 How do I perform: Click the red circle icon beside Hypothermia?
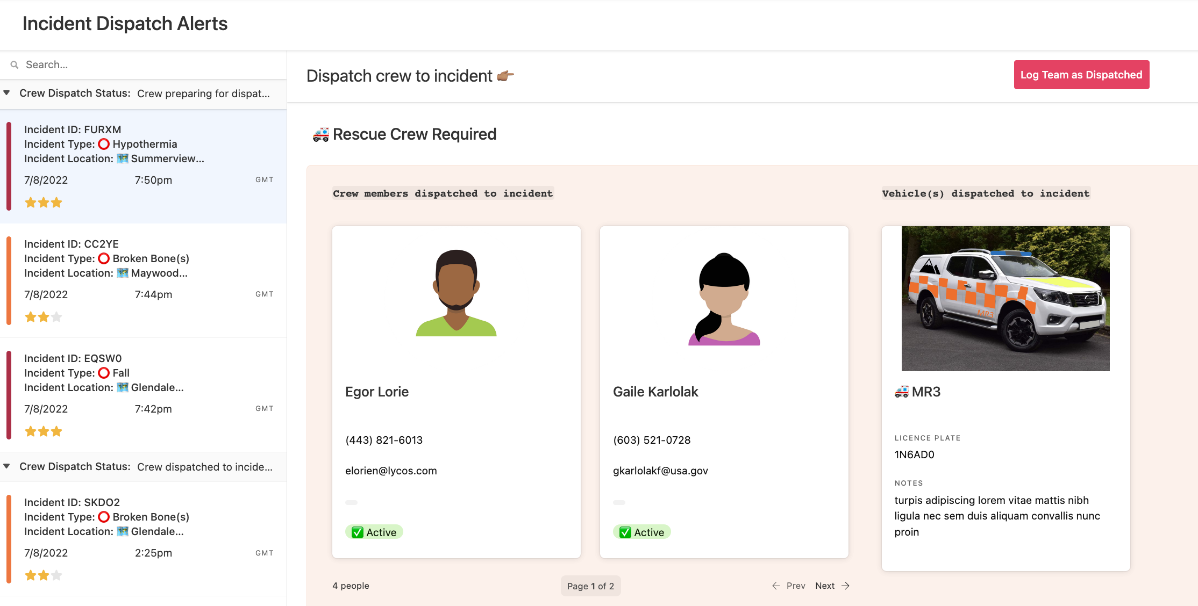(x=104, y=144)
